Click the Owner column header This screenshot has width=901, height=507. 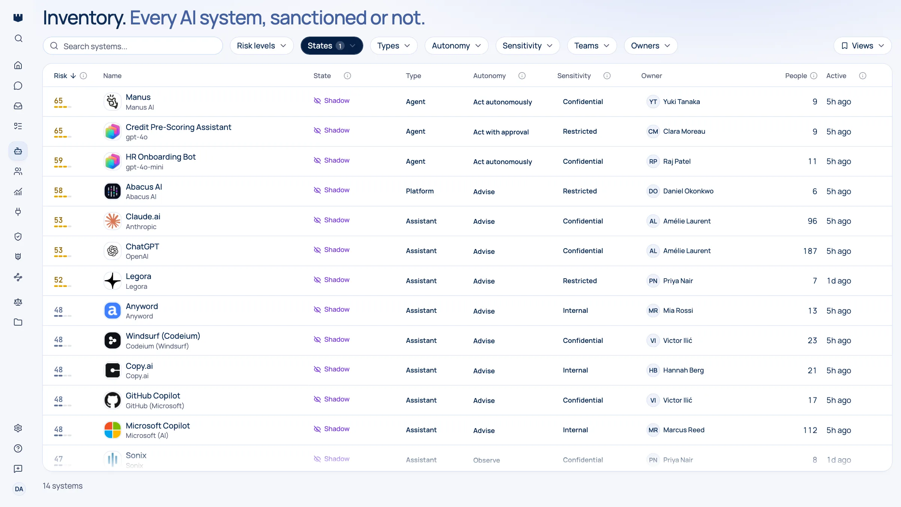651,76
